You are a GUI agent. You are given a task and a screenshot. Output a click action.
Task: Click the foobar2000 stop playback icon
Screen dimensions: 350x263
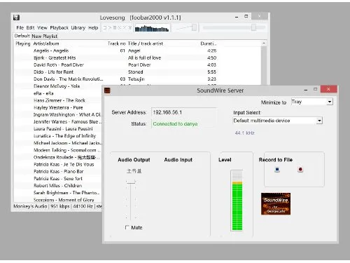[105, 27]
